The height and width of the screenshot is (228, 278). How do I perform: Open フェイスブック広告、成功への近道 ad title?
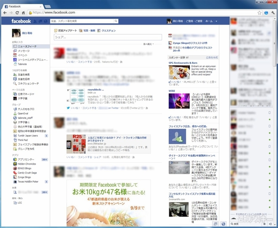188,126
